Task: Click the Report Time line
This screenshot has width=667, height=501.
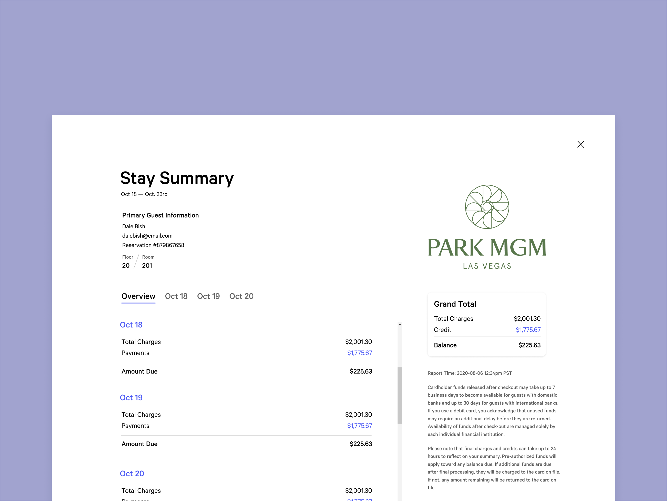Action: [470, 373]
